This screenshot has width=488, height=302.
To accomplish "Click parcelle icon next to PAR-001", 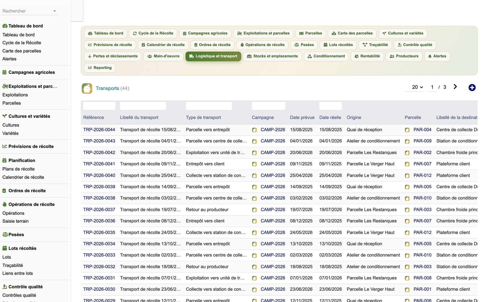I will tap(407, 289).
